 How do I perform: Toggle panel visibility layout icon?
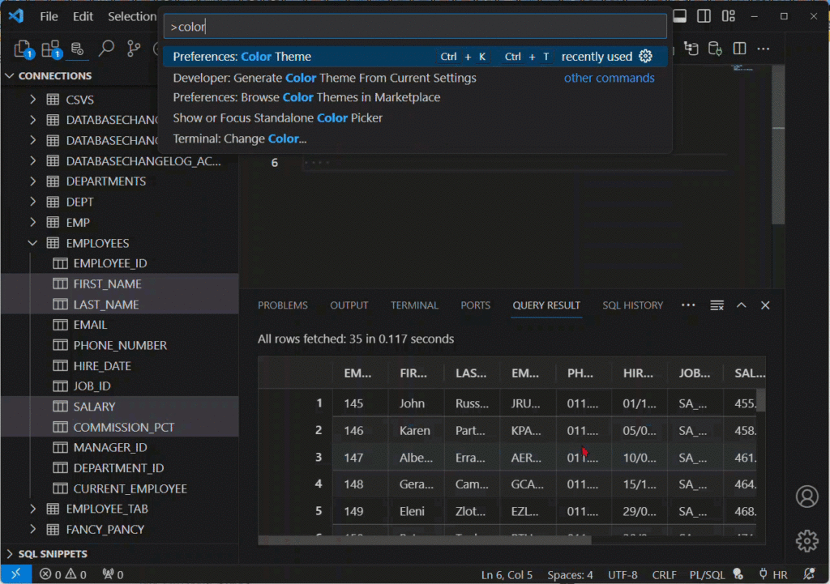click(x=679, y=16)
